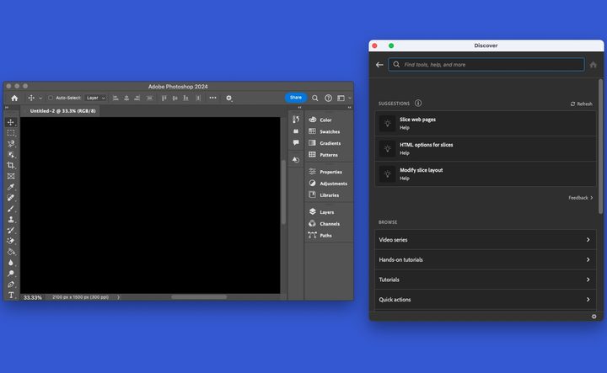Select the Brush tool
Screen dimensions: 607x373
coord(11,209)
